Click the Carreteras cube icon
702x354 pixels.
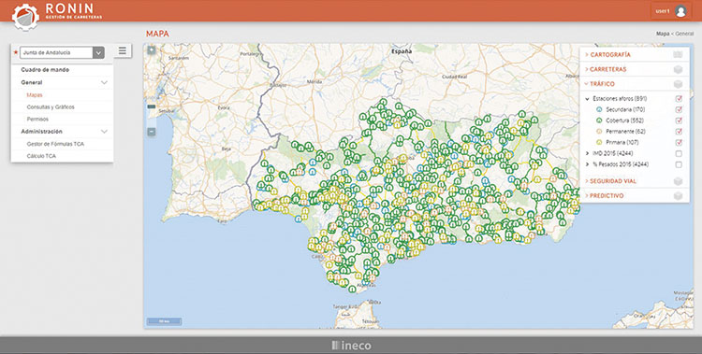pyautogui.click(x=678, y=69)
